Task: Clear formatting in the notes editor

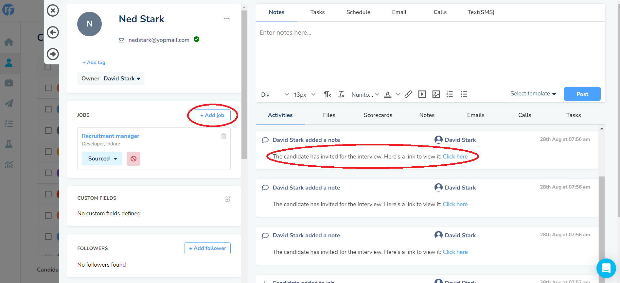Action: click(341, 94)
